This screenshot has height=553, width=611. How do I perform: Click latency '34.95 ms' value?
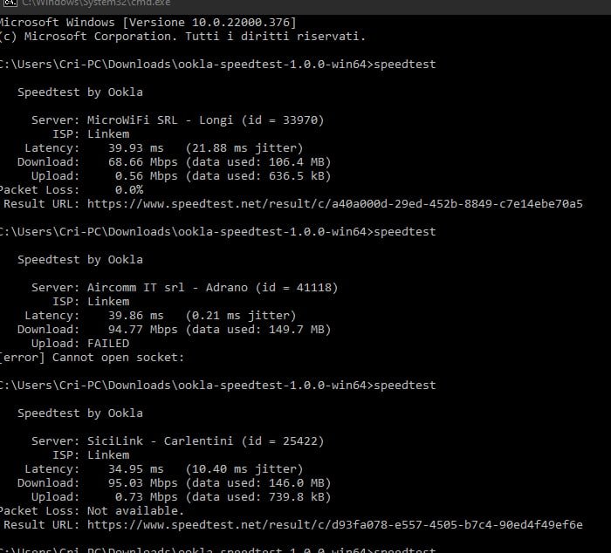[135, 469]
